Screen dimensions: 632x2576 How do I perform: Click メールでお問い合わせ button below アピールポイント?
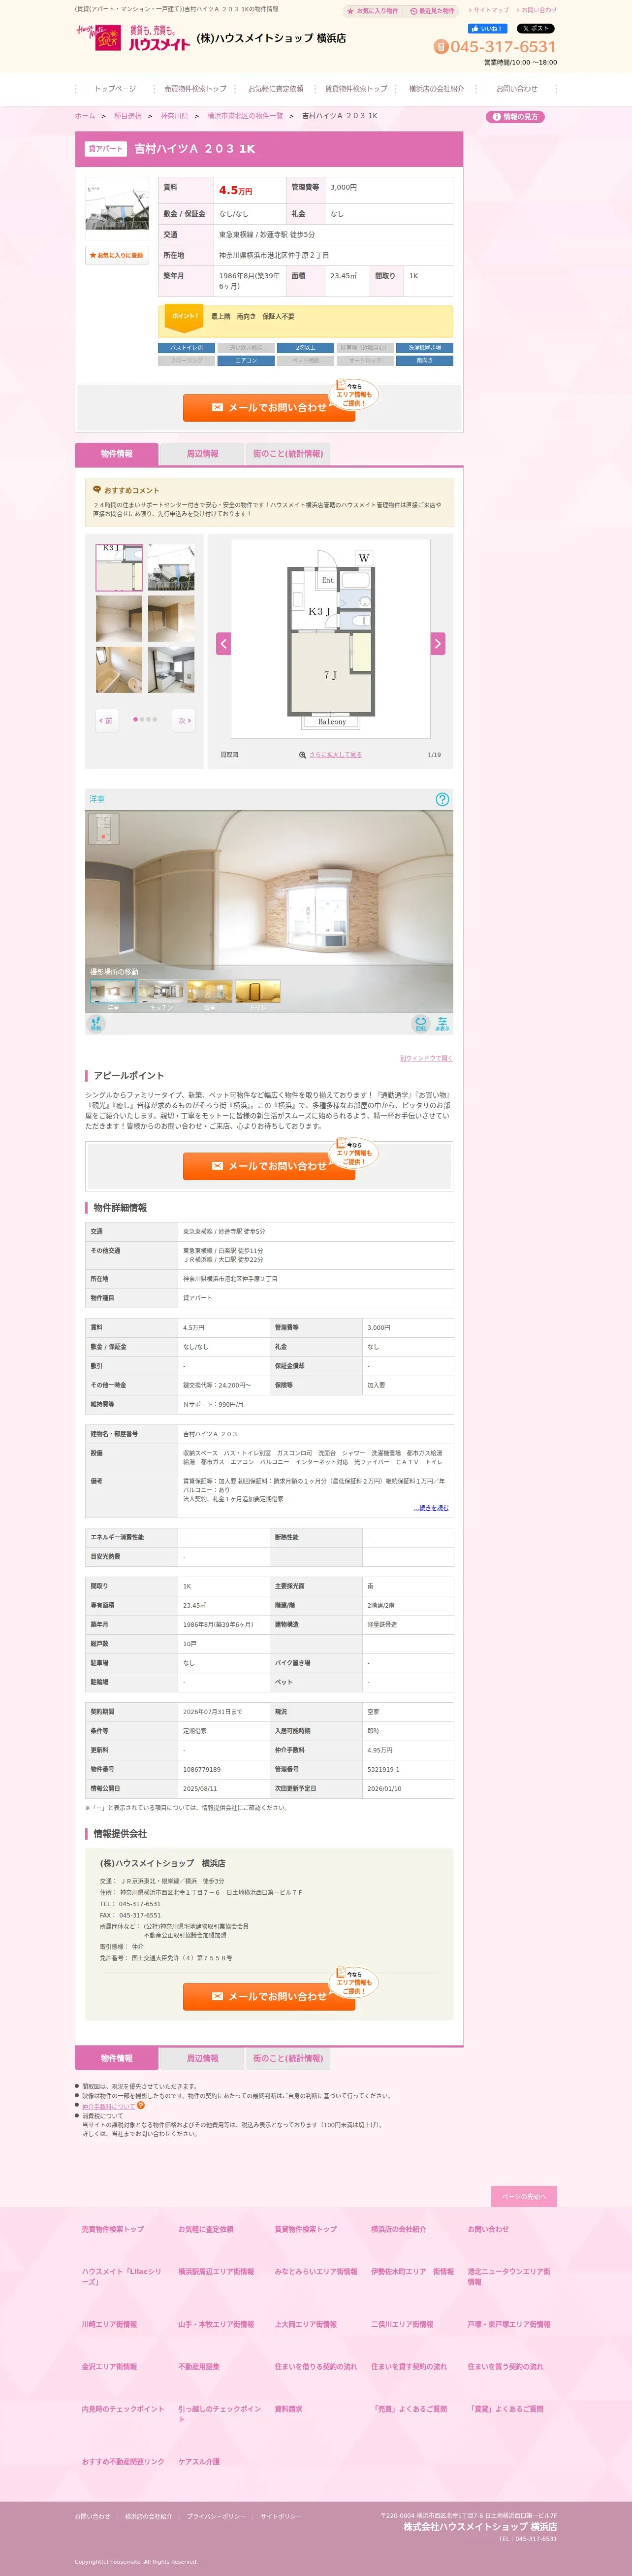point(269,1166)
